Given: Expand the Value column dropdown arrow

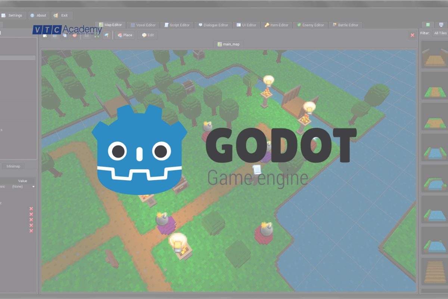Looking at the screenshot, I should 33,187.
